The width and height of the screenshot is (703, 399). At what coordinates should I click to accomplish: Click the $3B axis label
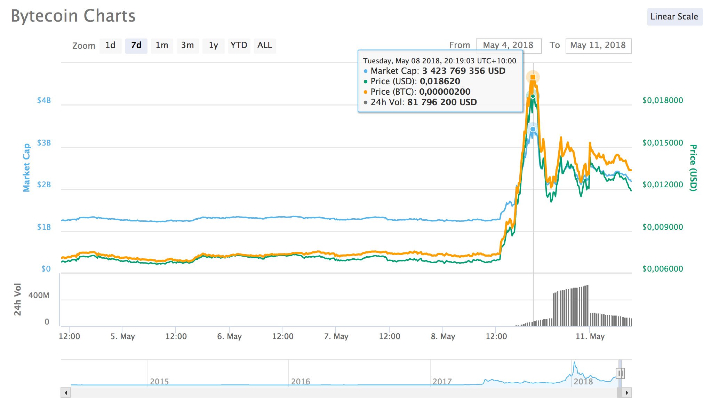[x=44, y=143]
